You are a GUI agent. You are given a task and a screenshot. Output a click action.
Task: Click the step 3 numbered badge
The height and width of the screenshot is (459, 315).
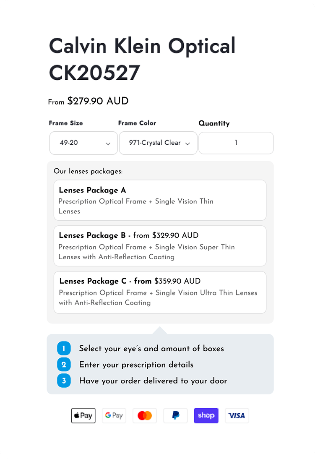tap(64, 381)
